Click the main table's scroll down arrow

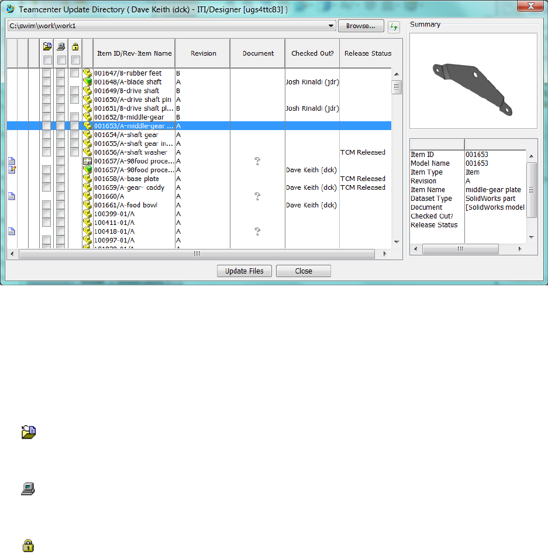397,242
